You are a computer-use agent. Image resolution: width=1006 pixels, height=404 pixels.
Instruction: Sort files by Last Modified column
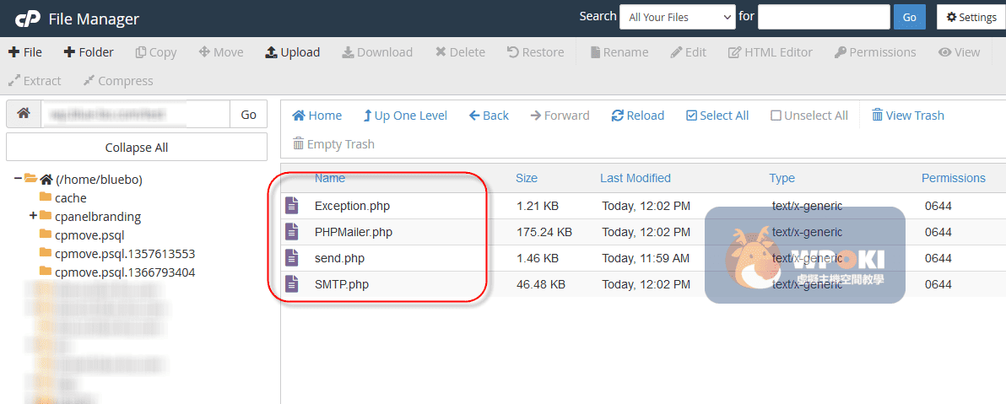pos(635,178)
